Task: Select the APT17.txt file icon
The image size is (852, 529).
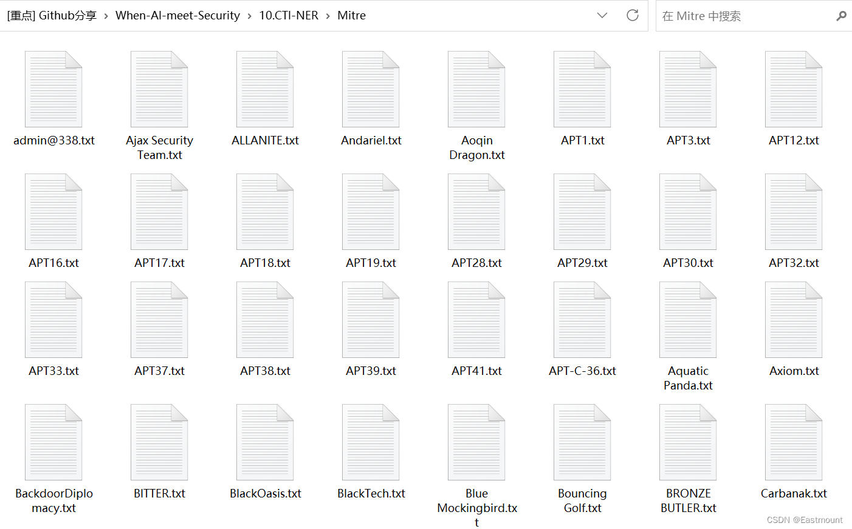Action: pyautogui.click(x=159, y=212)
